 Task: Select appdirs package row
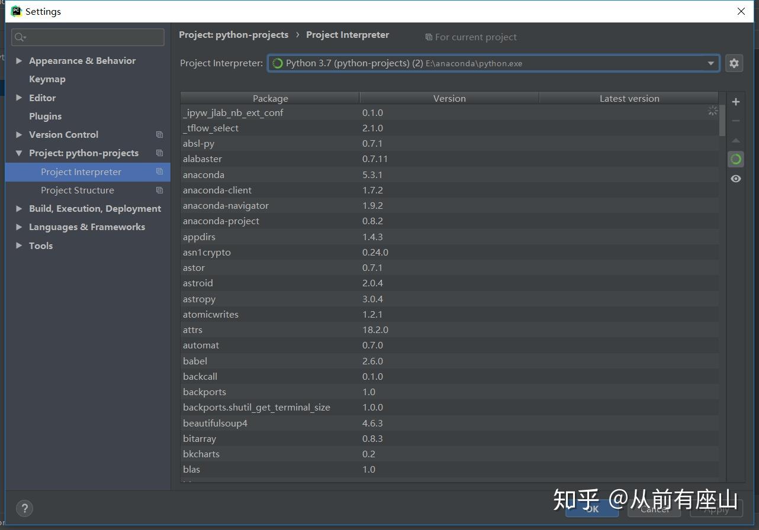click(x=449, y=237)
